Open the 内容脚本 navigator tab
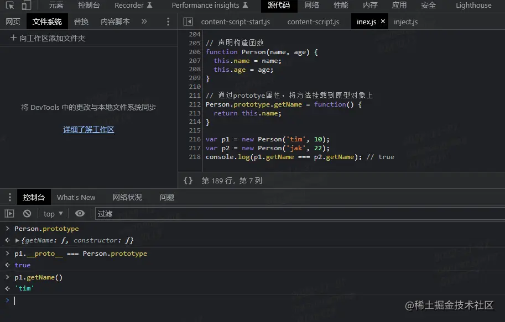 [115, 22]
